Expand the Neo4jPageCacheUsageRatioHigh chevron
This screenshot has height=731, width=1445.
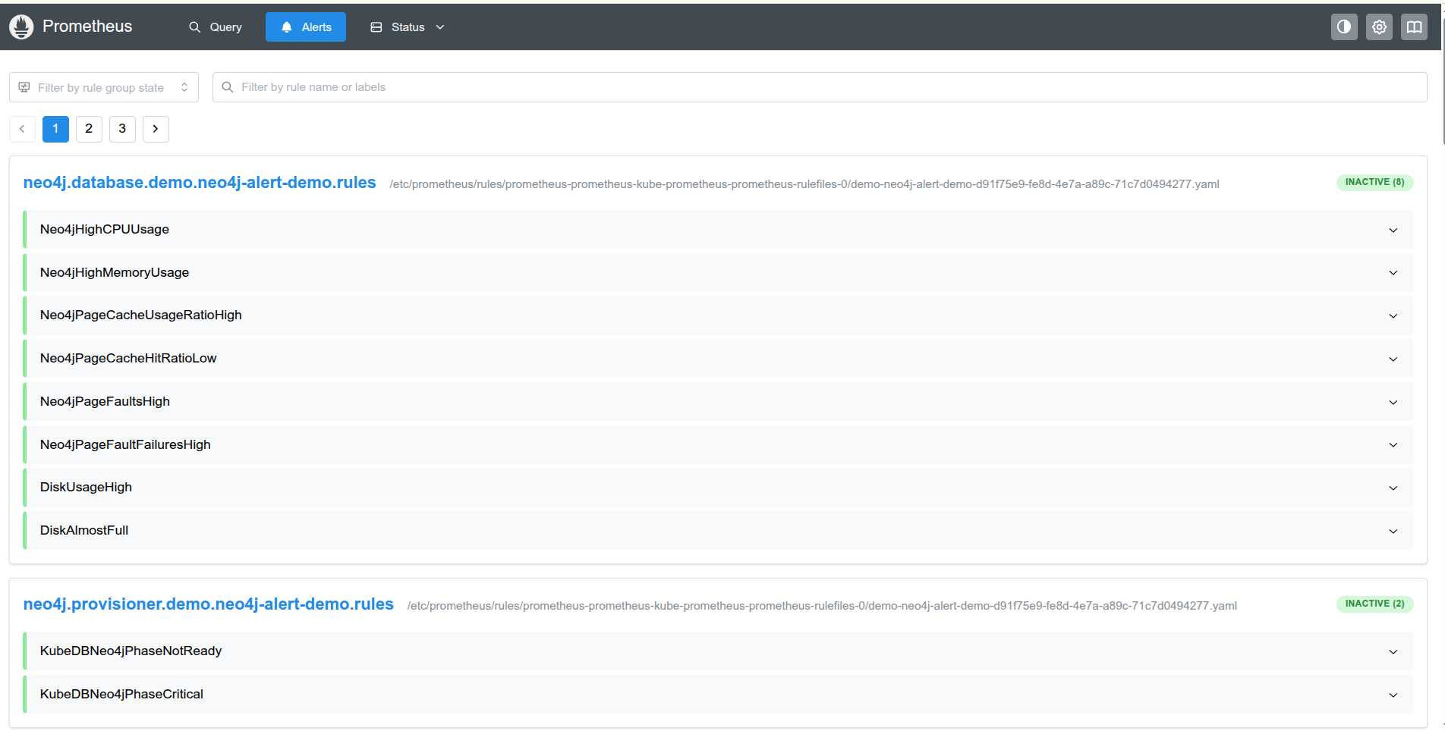[x=1393, y=315]
